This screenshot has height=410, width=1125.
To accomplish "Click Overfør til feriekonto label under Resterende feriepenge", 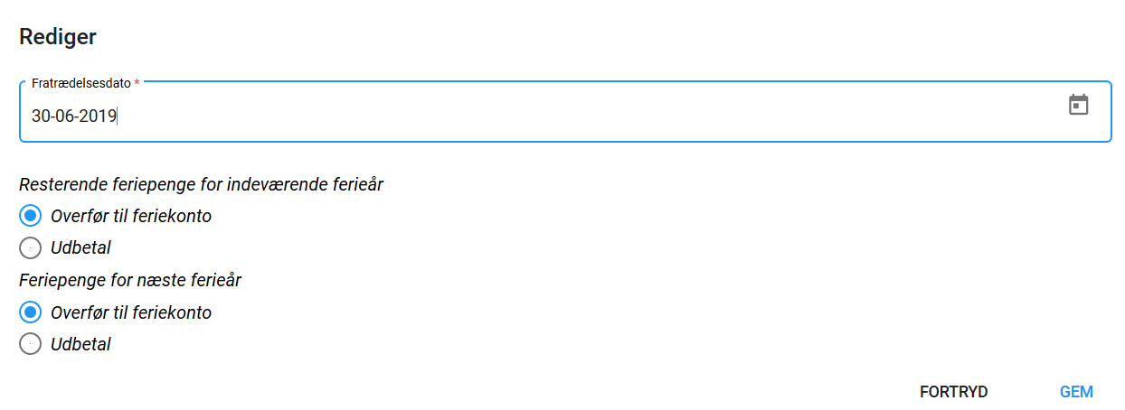I will [x=131, y=216].
